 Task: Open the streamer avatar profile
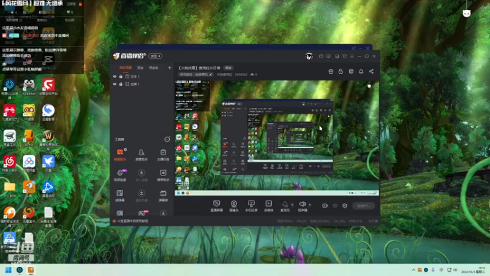(x=309, y=56)
